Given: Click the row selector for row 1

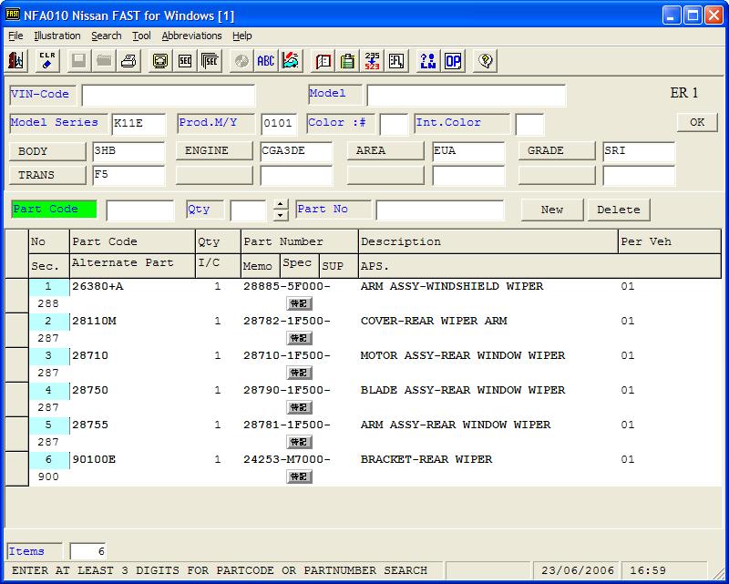Looking at the screenshot, I should [16, 295].
